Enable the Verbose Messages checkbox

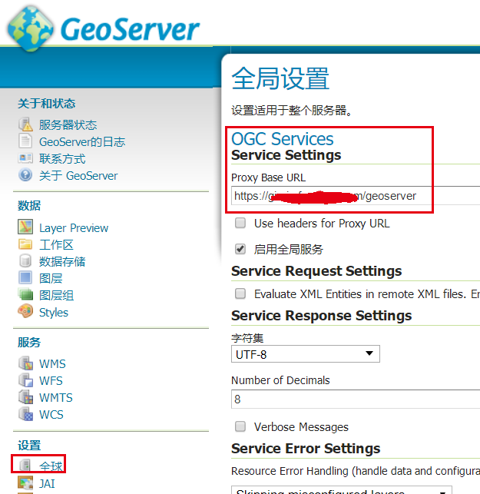pyautogui.click(x=240, y=426)
